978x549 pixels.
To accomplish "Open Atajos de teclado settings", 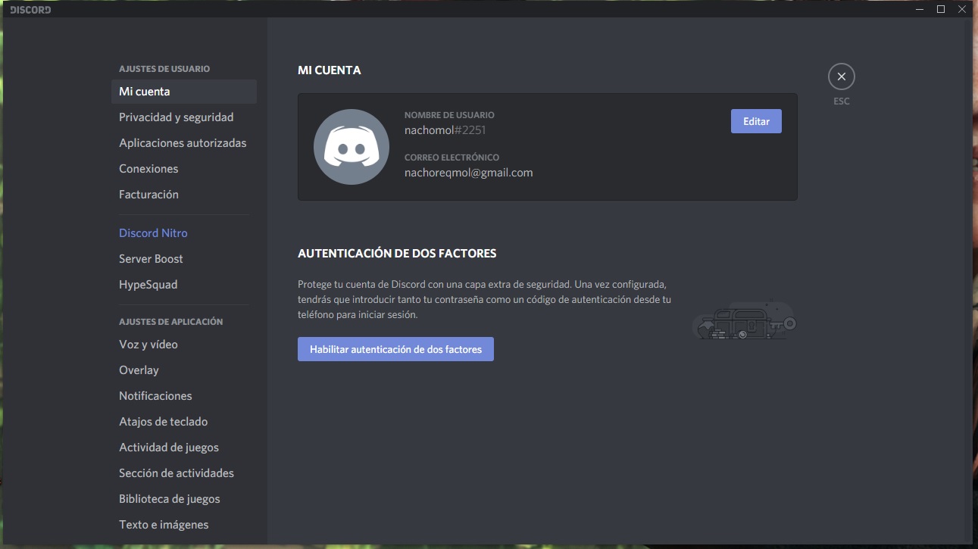I will pos(163,422).
